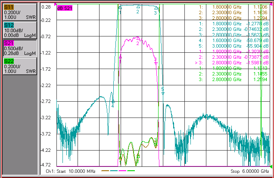Click teal marker 4 at 1.6 GHz

pos(113,101)
